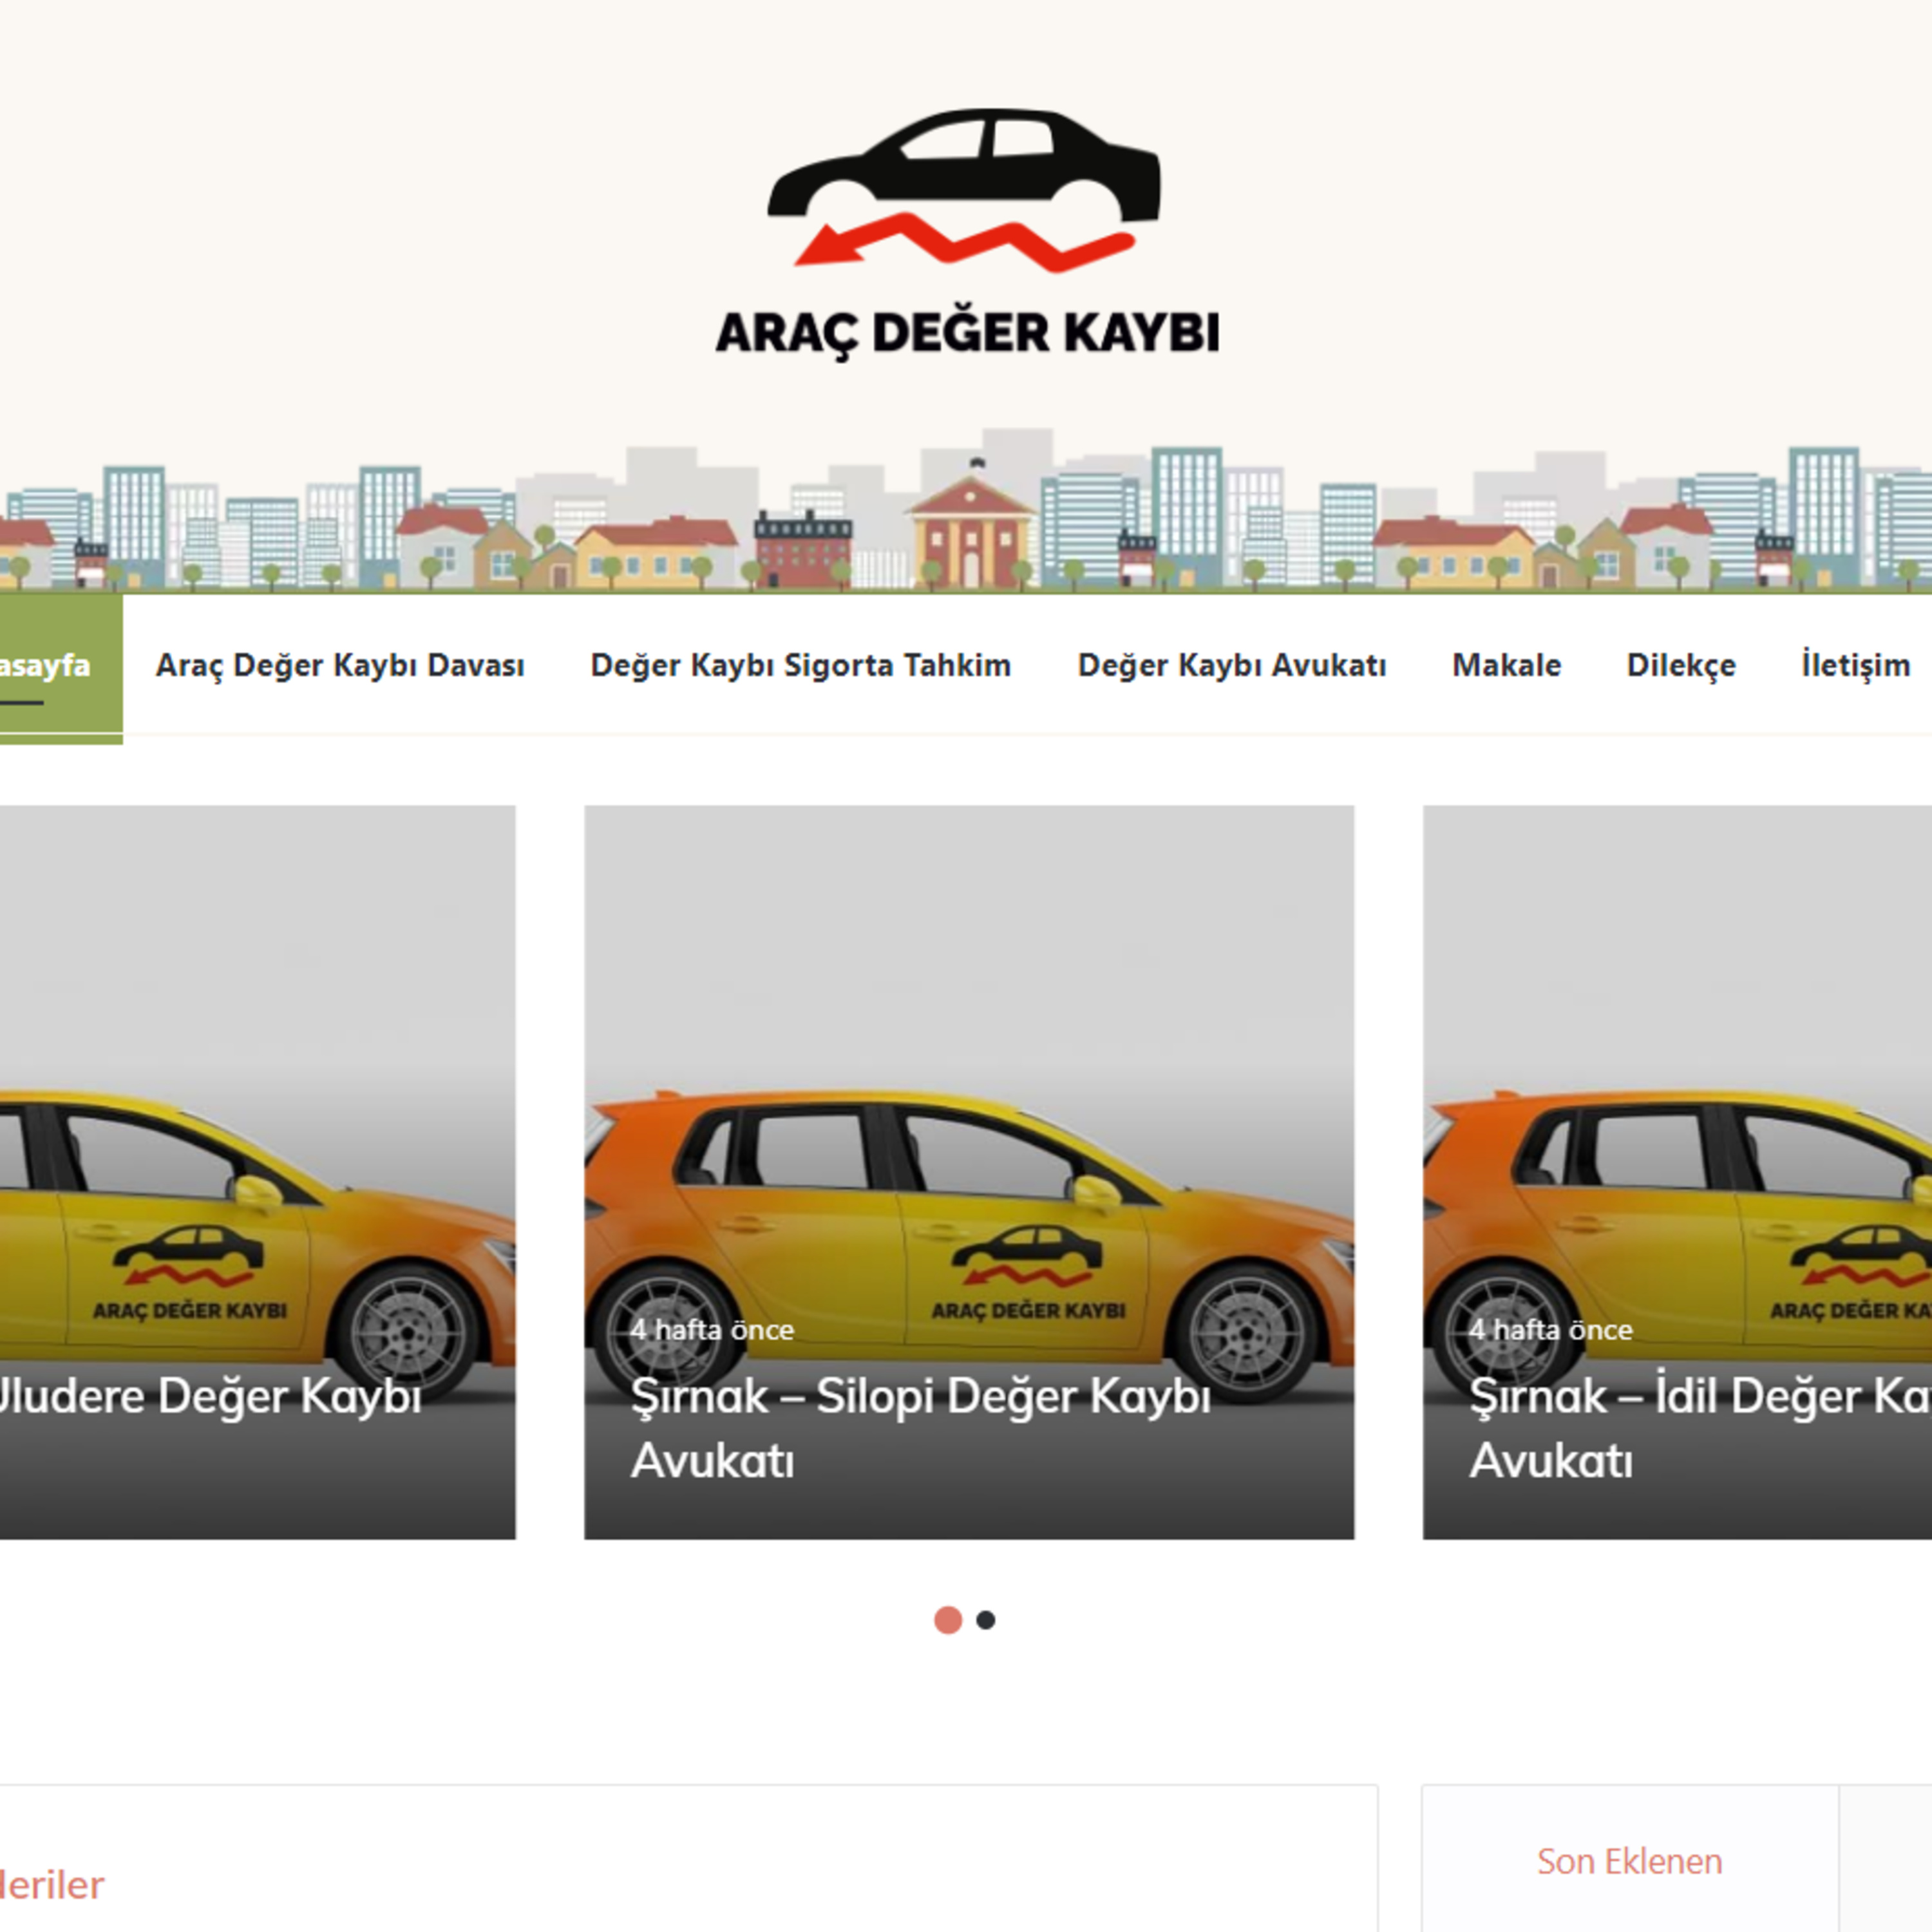Viewport: 1932px width, 1932px height.
Task: Select the first slider pagination dot
Action: 947,1620
